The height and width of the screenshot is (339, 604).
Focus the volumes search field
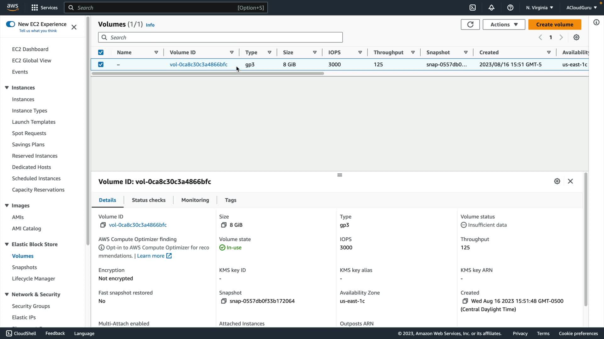[220, 37]
